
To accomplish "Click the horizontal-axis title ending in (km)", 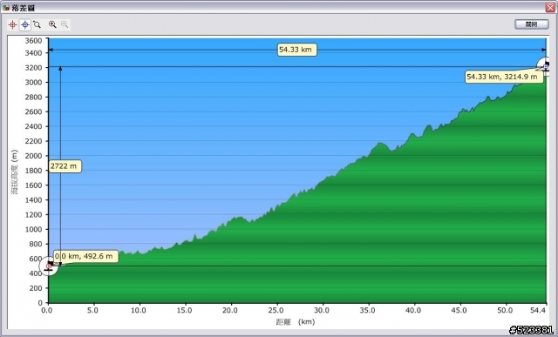I will point(296,322).
